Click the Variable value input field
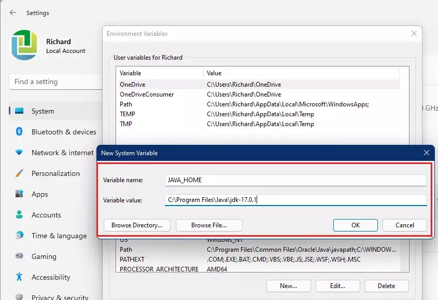 [295, 199]
